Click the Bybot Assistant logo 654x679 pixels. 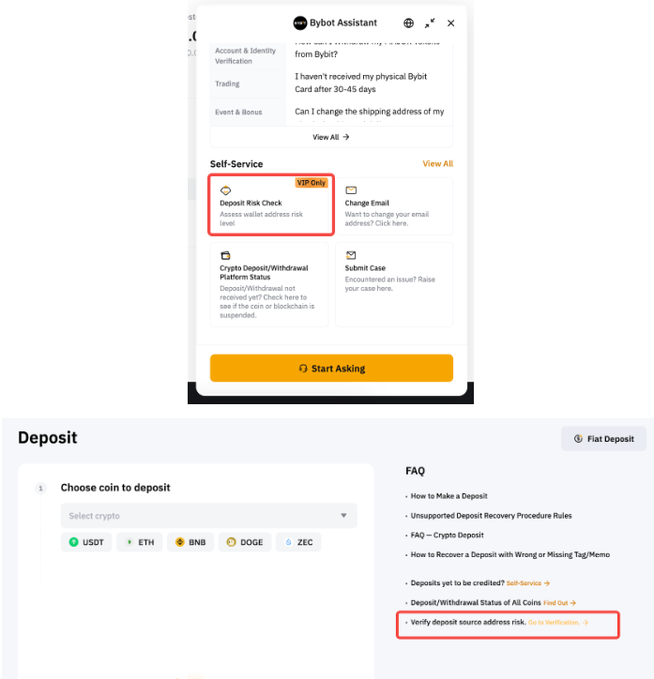coord(300,23)
